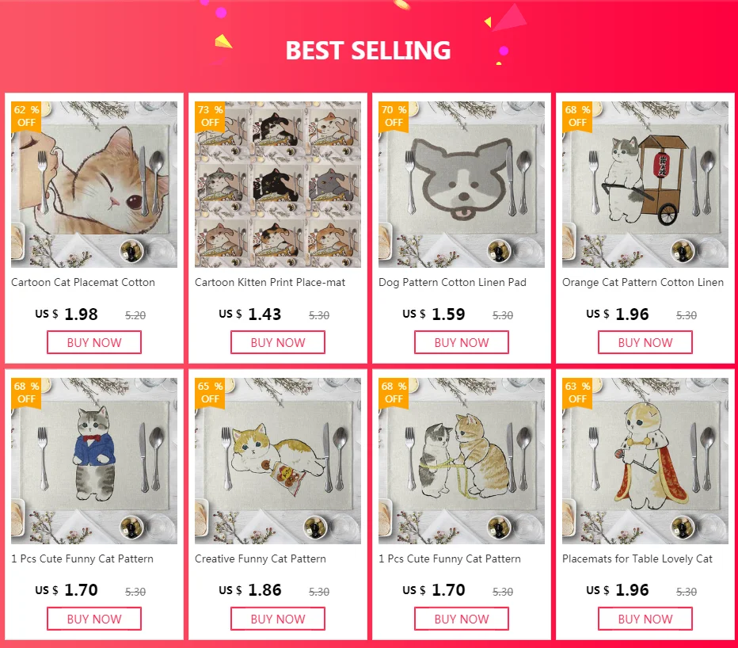The width and height of the screenshot is (738, 648).
Task: Open the cat in blue suit placemat image
Action: (94, 461)
